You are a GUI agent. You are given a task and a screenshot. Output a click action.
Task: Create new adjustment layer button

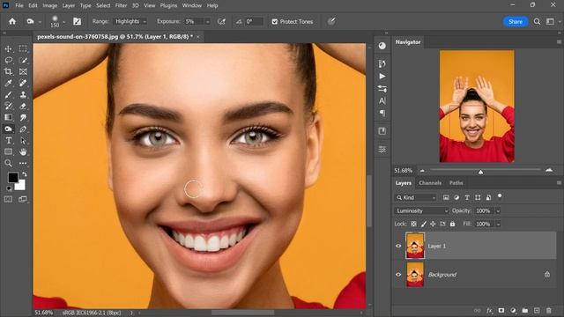coord(513,310)
